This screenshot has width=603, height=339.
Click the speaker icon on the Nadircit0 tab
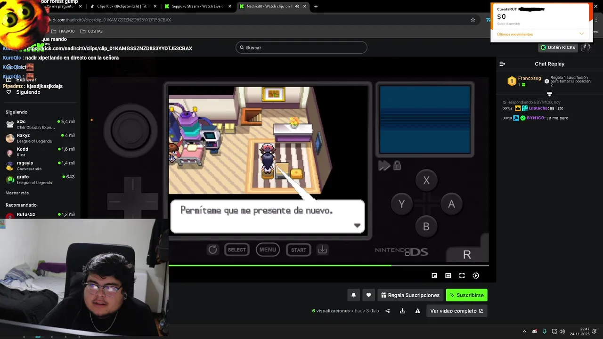[x=297, y=6]
